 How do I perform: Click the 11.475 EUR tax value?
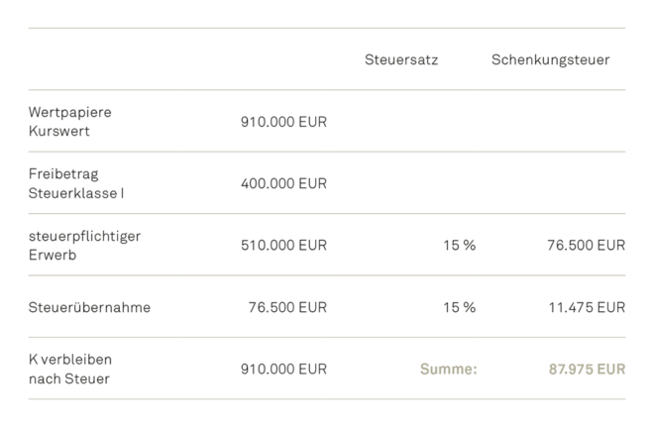(x=587, y=307)
